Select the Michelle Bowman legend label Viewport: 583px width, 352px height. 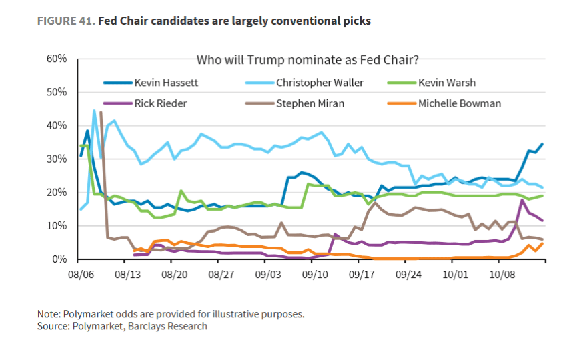(460, 103)
